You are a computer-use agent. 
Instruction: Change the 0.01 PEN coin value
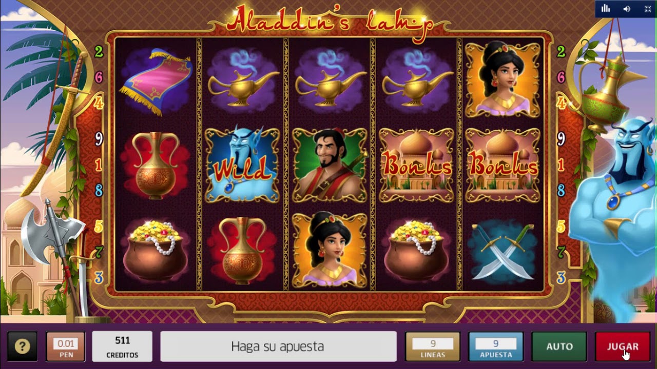pos(66,346)
